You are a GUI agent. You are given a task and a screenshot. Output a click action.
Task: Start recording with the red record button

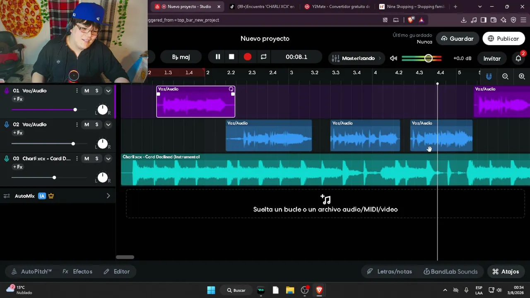click(x=248, y=57)
